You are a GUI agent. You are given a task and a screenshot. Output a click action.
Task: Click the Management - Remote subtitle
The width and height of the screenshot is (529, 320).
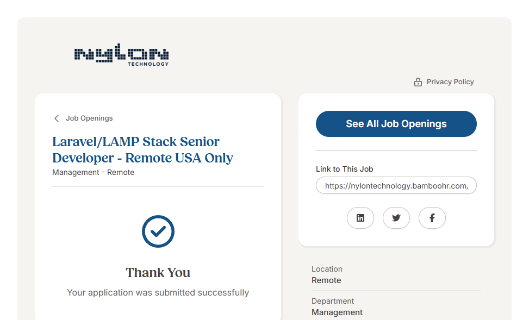[93, 172]
